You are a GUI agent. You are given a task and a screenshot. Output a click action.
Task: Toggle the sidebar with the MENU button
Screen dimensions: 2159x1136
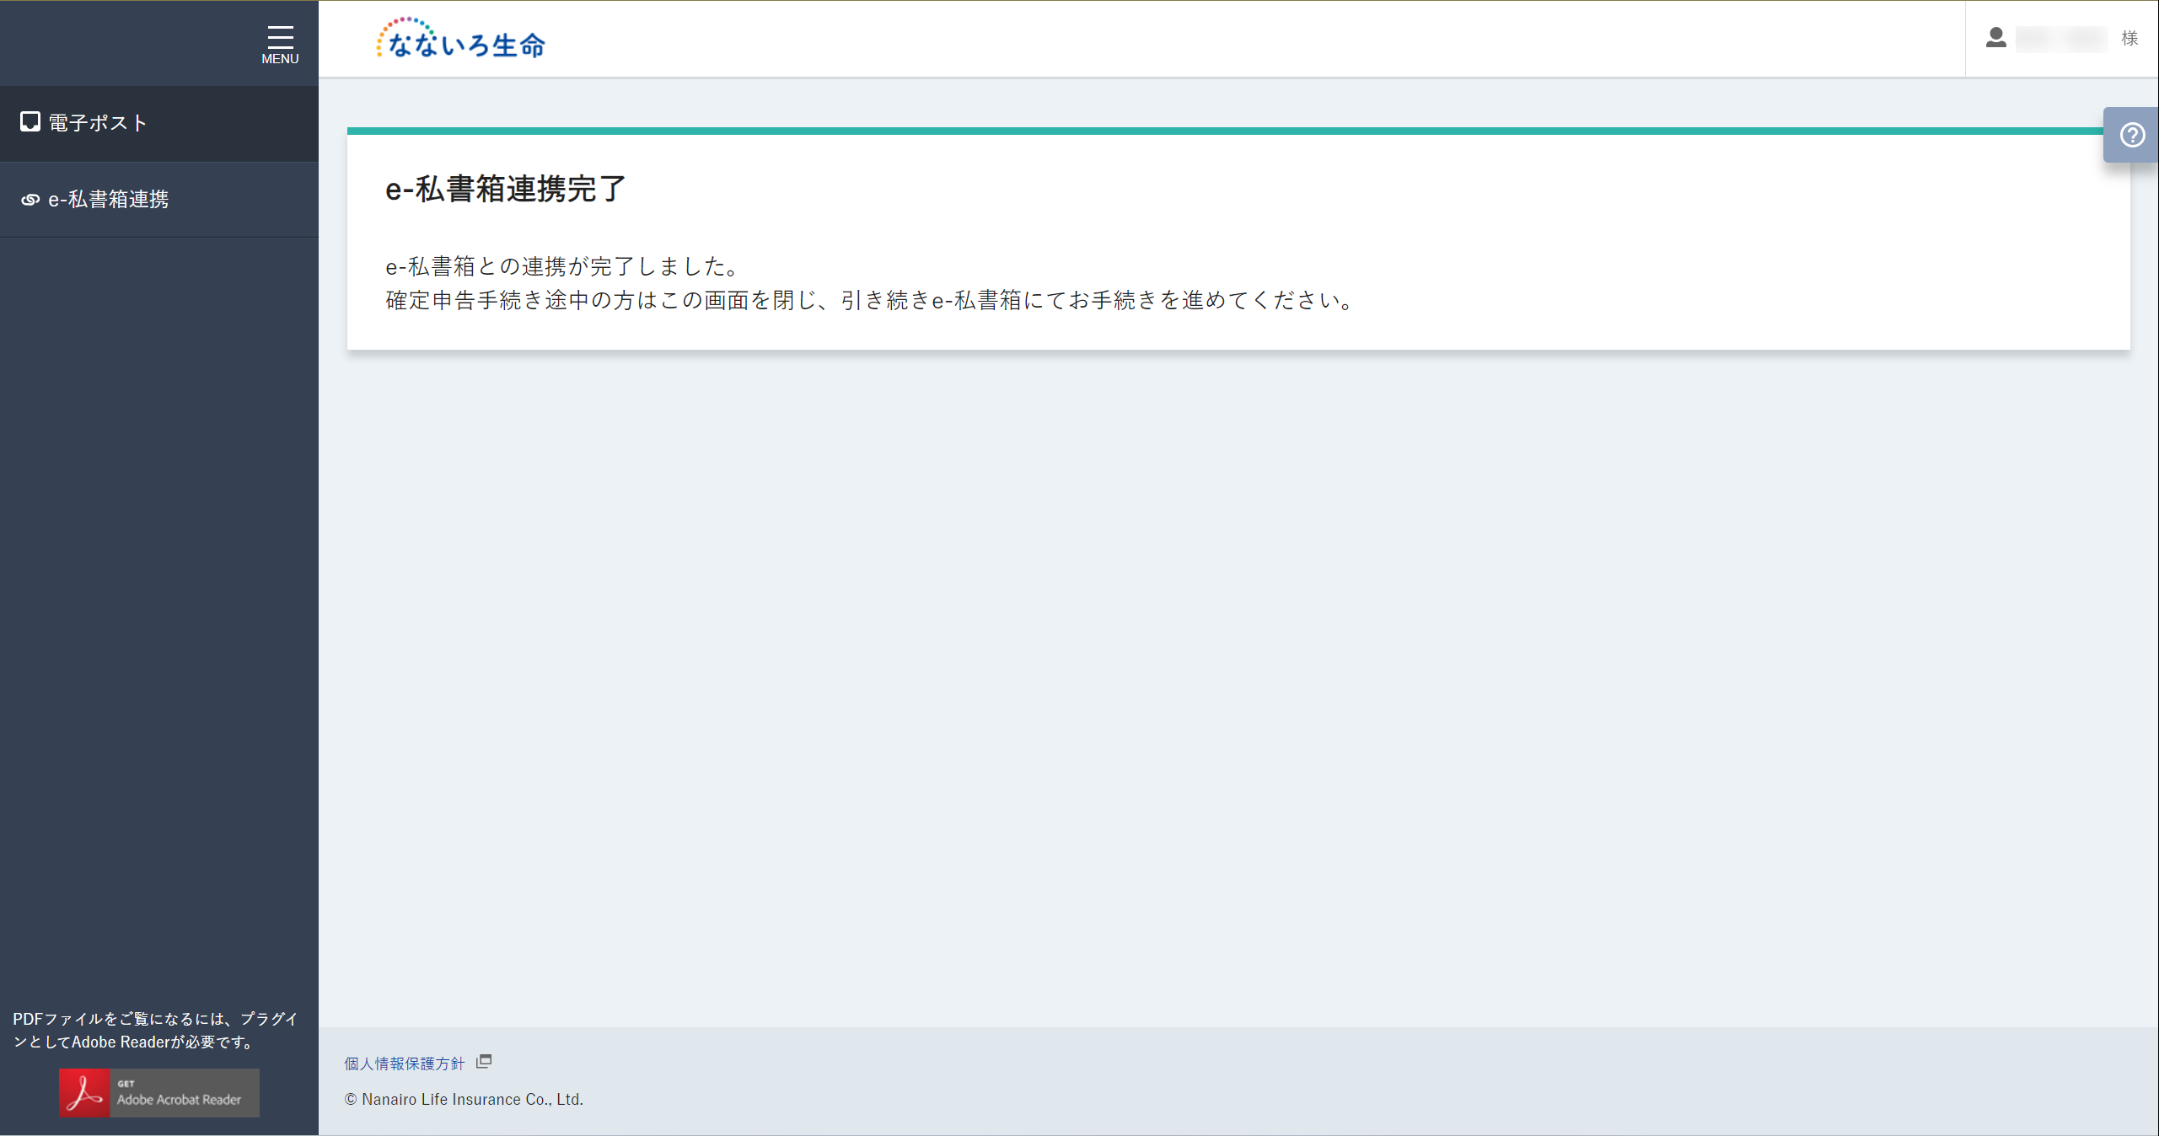[x=279, y=42]
